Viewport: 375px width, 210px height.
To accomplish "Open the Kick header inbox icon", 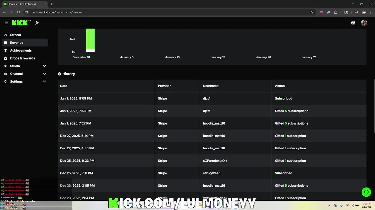I will tap(353, 23).
